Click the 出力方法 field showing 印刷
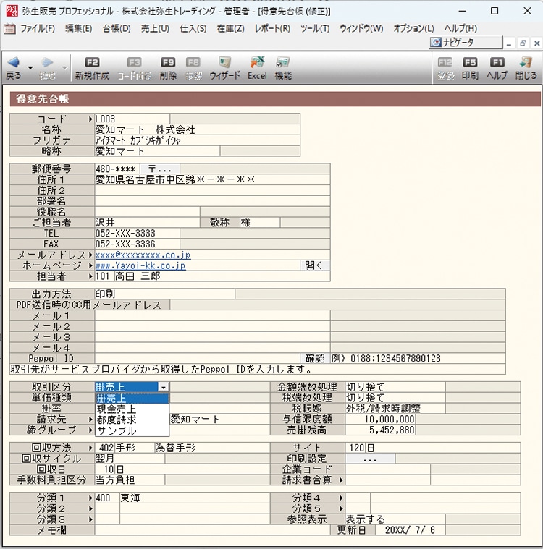Viewport: 543px width, 549px height. tap(165, 294)
